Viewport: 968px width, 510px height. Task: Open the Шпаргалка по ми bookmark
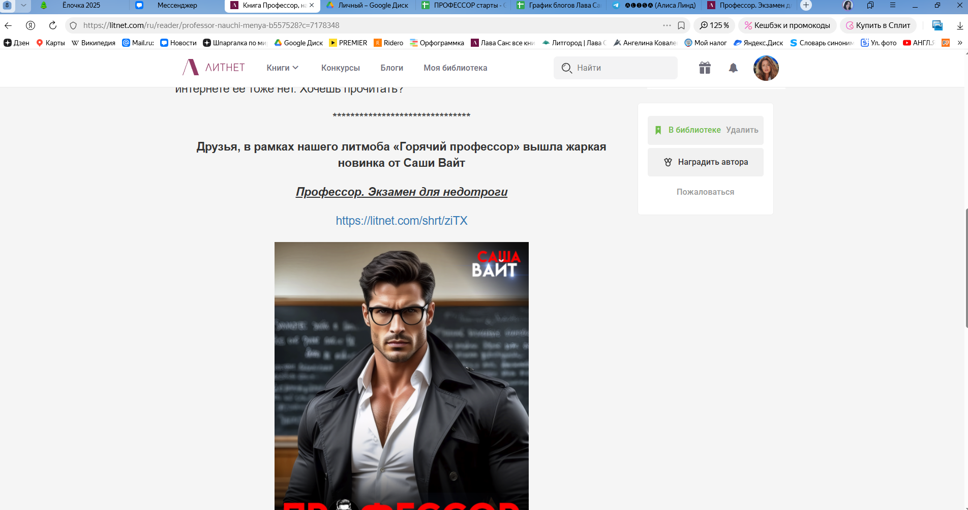point(235,43)
